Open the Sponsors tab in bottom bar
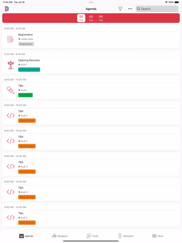This screenshot has height=243, width=182. click(x=126, y=236)
